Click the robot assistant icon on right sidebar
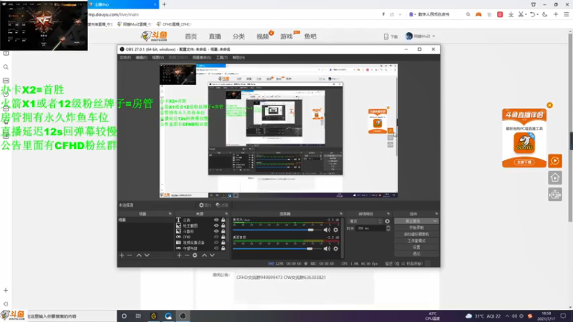The image size is (573, 322). click(x=554, y=195)
